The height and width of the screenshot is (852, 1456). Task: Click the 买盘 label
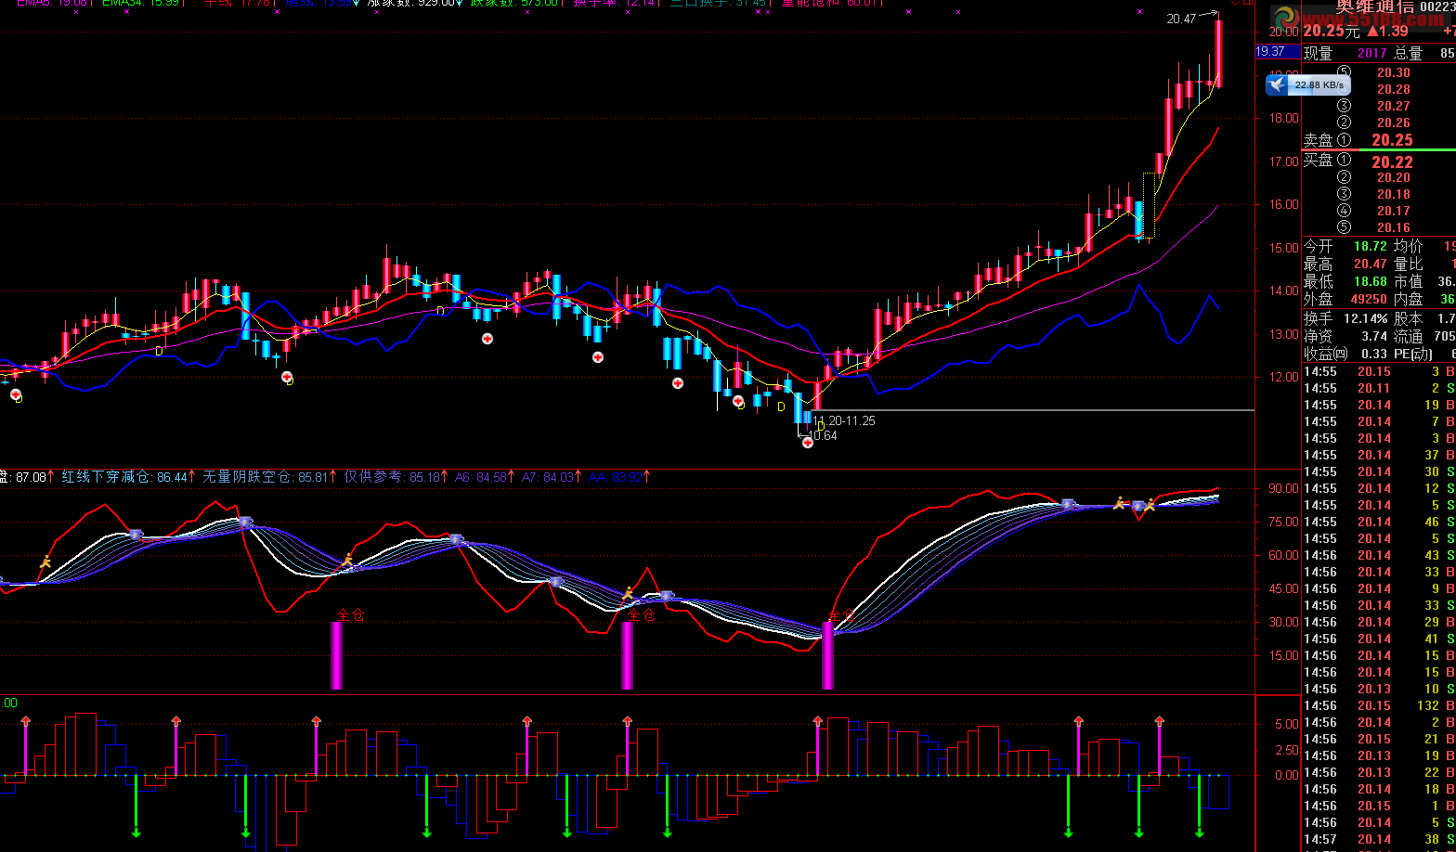click(x=1319, y=161)
